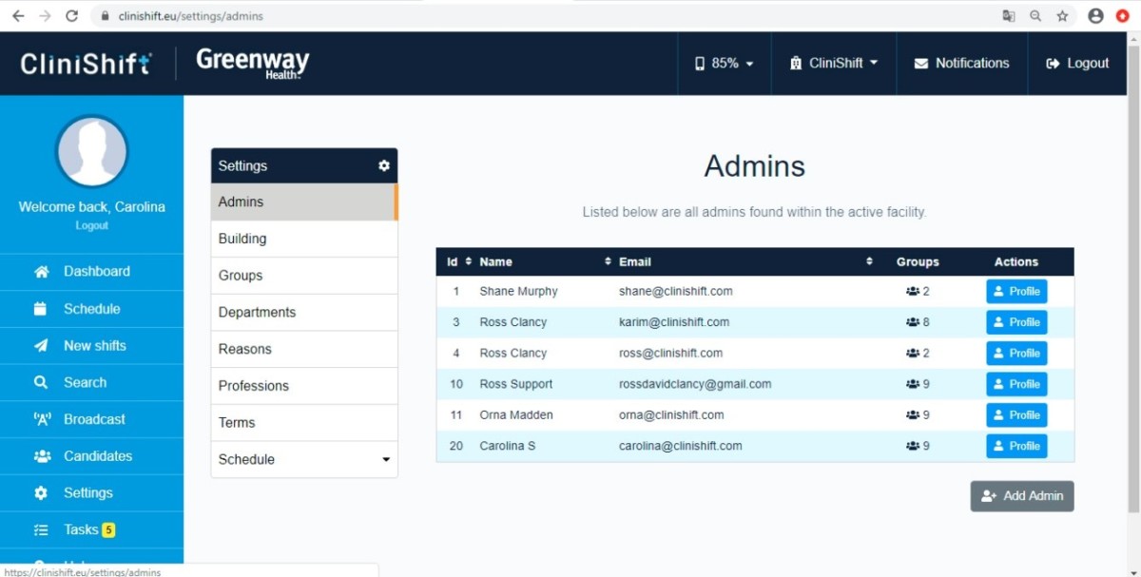Open Profile for Shane Murphy

1016,292
